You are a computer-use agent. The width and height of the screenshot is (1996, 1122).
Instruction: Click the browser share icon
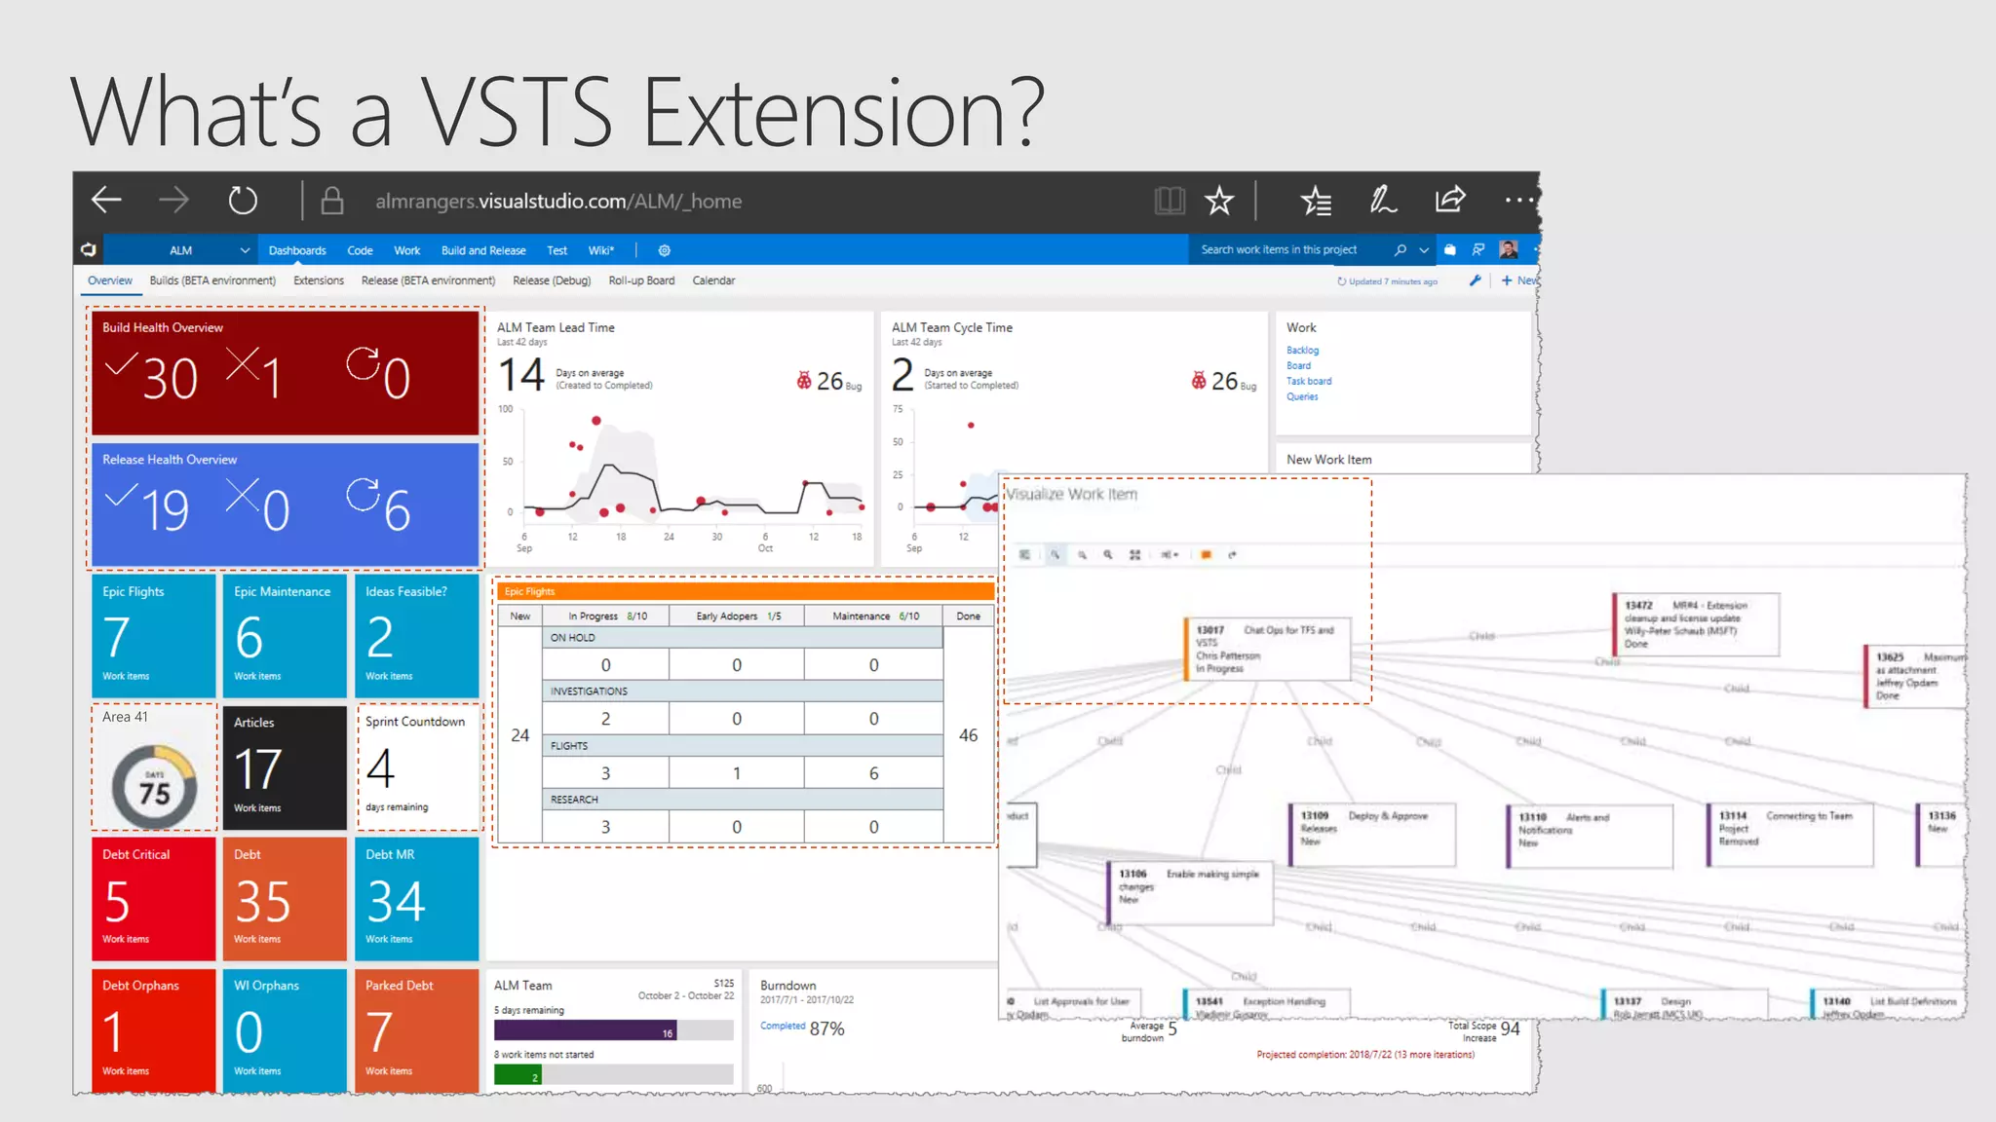click(1450, 202)
